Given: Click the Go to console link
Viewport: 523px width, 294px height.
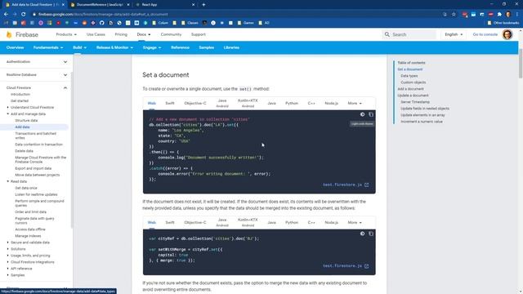Looking at the screenshot, I should [485, 34].
